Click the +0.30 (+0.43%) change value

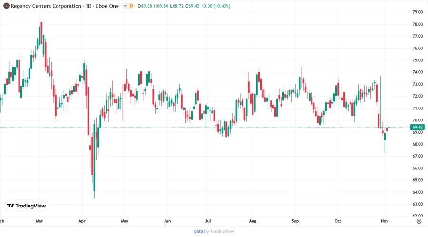[215, 6]
